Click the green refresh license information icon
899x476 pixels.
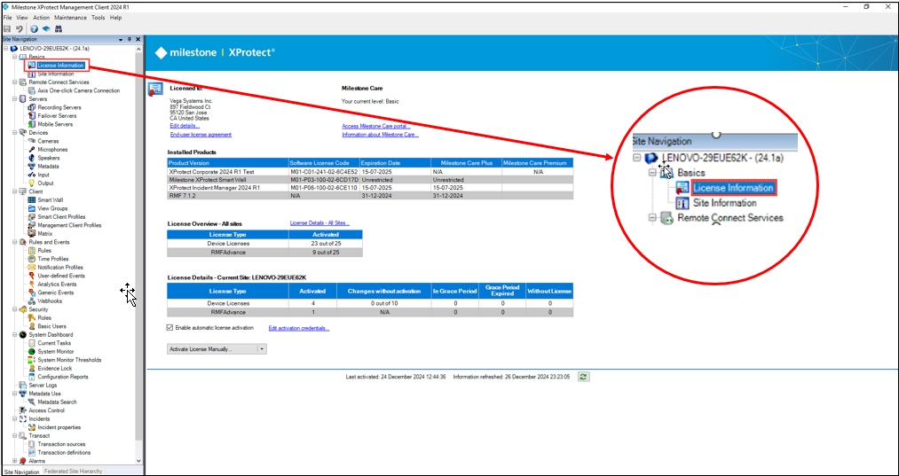[x=583, y=377]
